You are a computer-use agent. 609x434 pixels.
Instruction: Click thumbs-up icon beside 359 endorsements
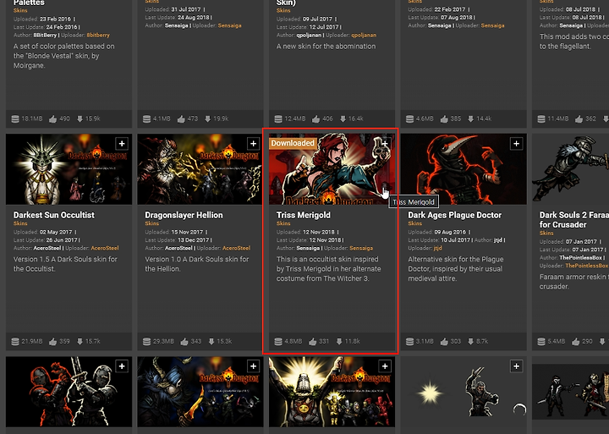[x=52, y=342]
